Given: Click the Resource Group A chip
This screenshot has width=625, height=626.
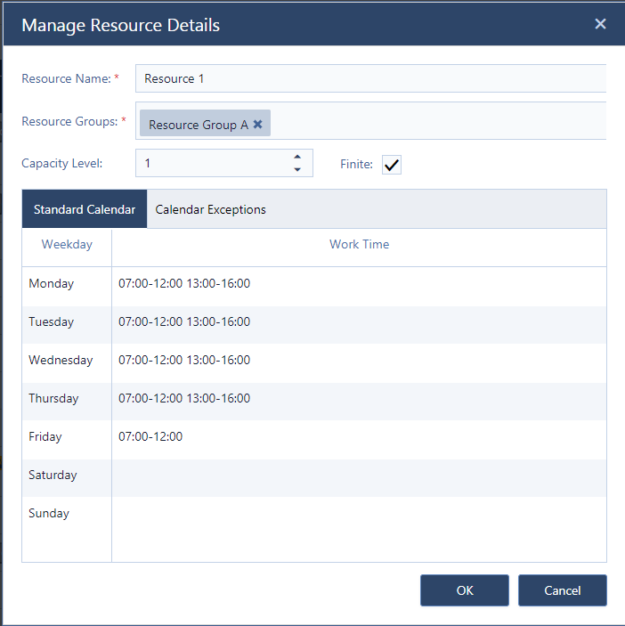Looking at the screenshot, I should 205,123.
